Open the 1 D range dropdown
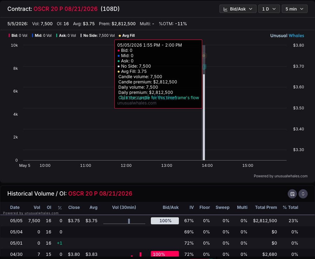The image size is (315, 259). click(x=269, y=9)
